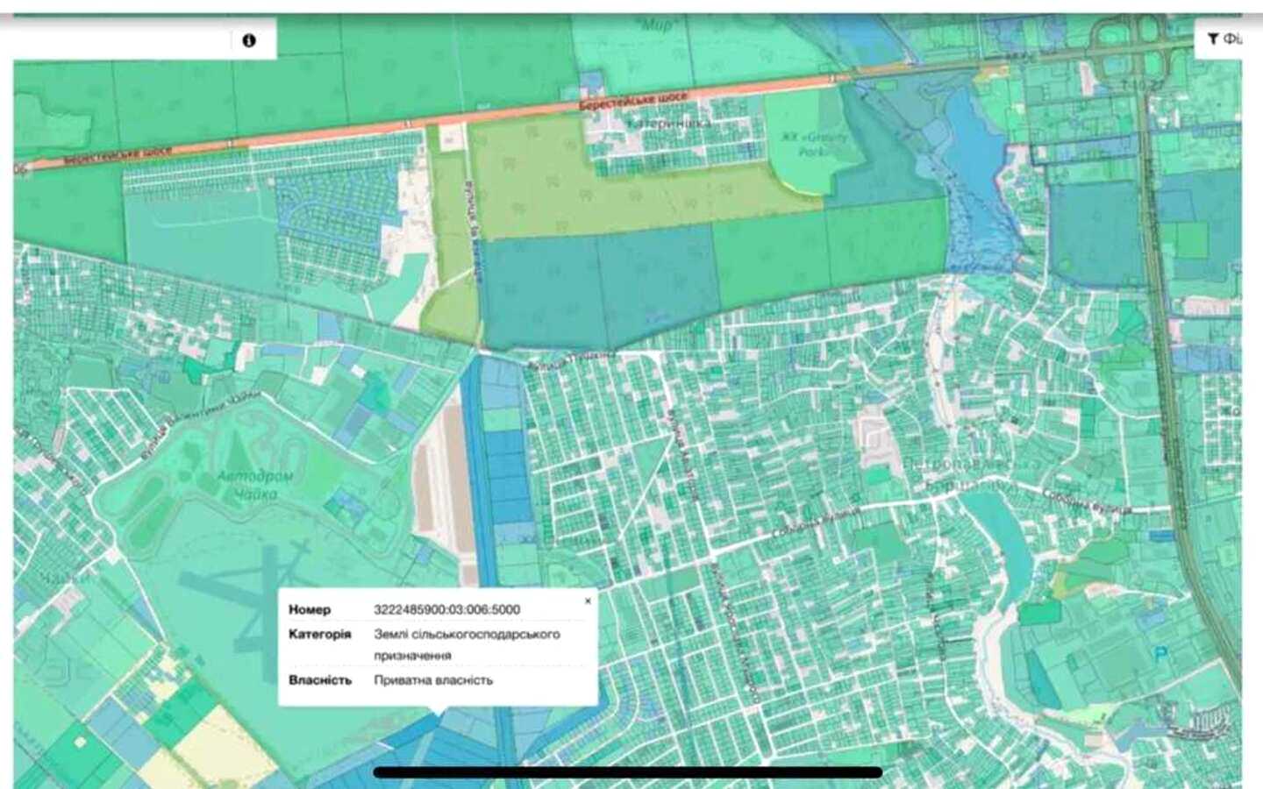Select the Категорія row in popup
Viewport: 1263px width, 789px height.
point(438,644)
